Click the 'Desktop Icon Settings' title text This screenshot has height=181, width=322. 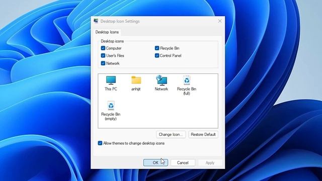tap(120, 21)
